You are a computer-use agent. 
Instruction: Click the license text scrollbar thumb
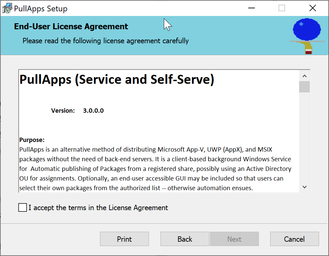pyautogui.click(x=304, y=87)
